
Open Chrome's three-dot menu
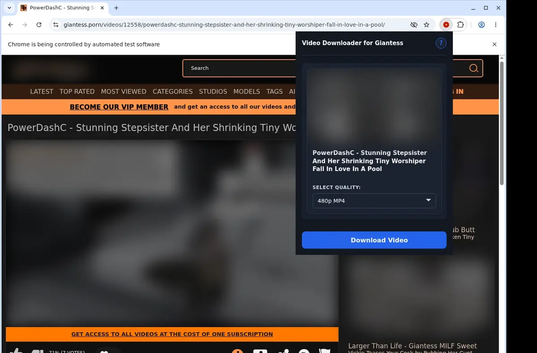496,25
